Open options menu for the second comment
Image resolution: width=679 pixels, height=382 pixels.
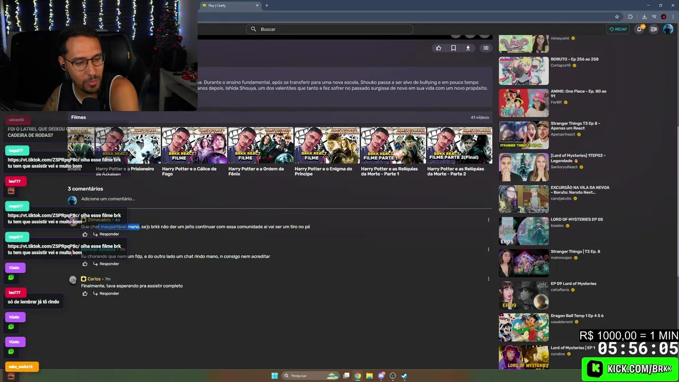coord(489,249)
